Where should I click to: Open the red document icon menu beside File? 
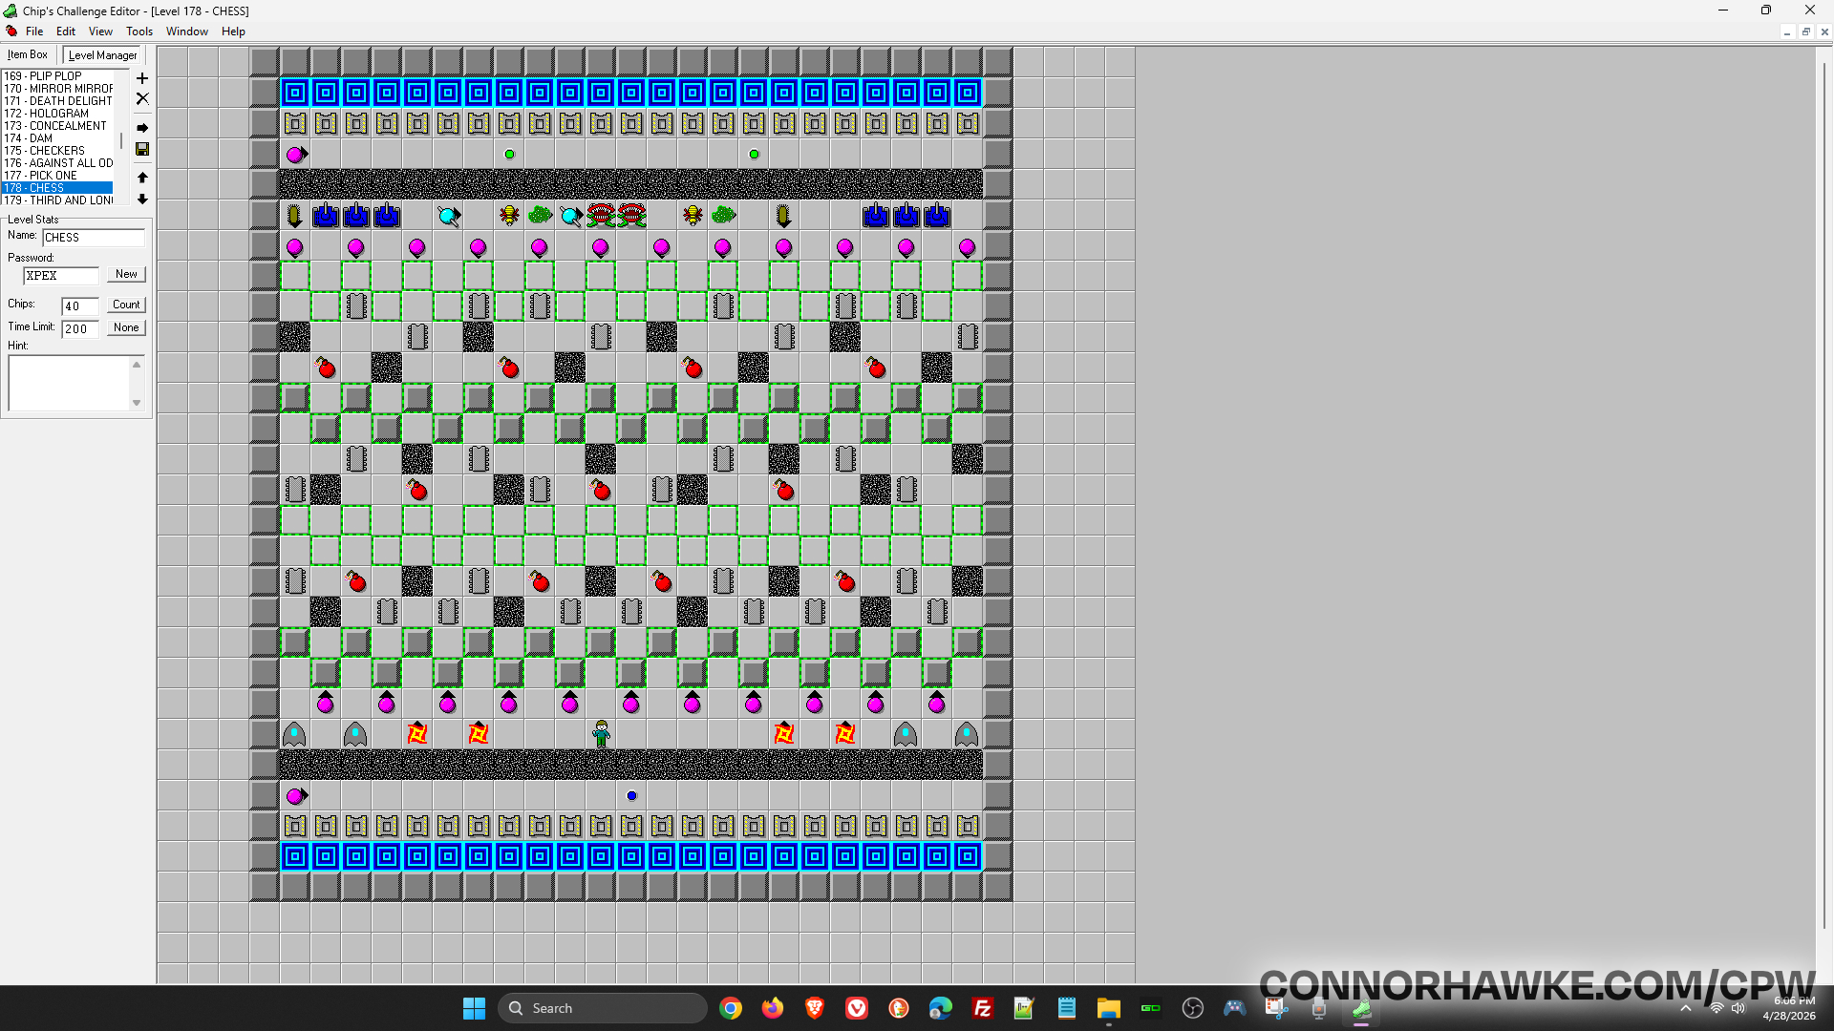coord(11,32)
